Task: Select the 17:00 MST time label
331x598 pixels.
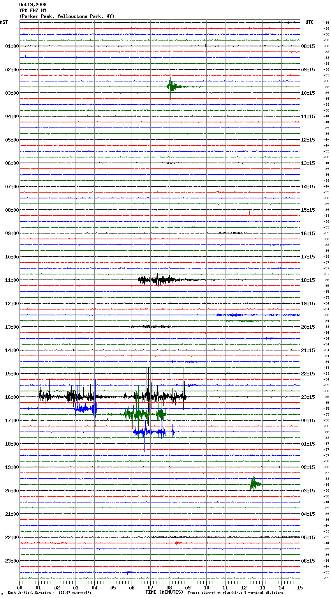Action: click(12, 421)
